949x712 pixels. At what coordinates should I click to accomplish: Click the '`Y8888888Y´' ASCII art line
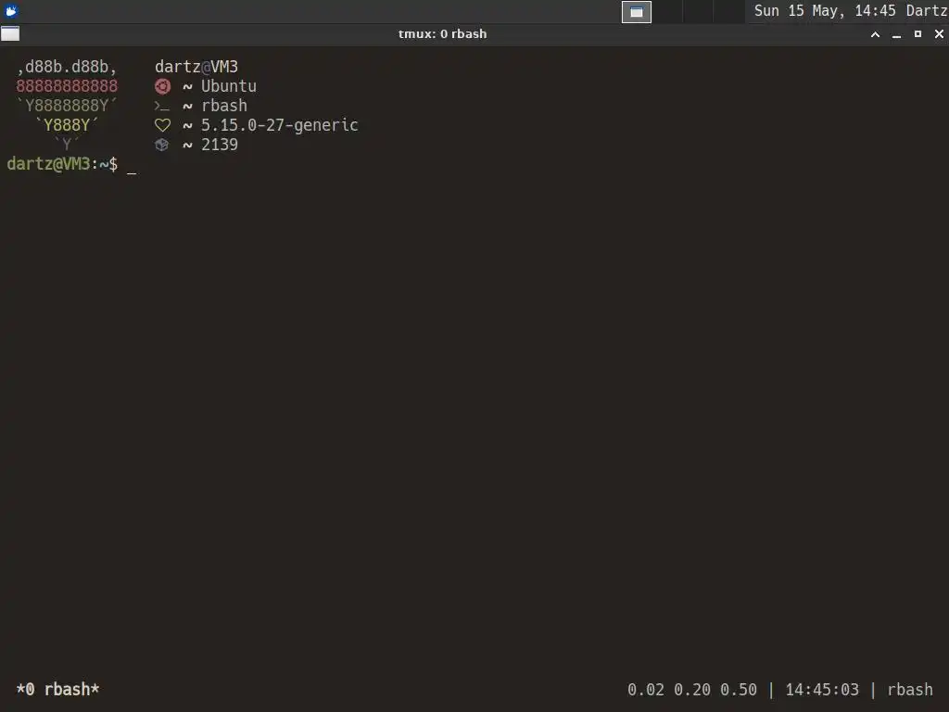tap(67, 106)
